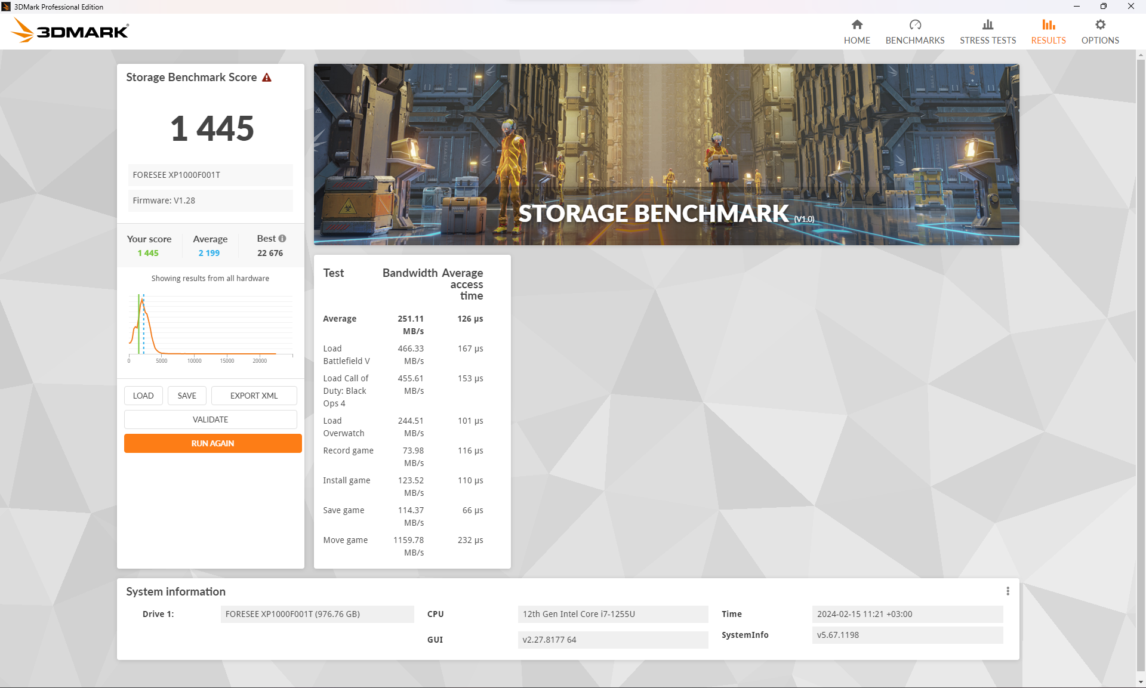1146x688 pixels.
Task: Open the HOME tab
Action: 857,32
